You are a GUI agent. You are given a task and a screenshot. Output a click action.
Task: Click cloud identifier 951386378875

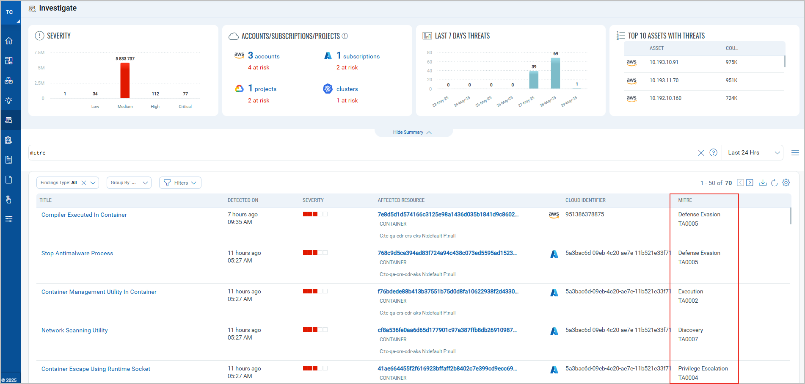coord(585,214)
